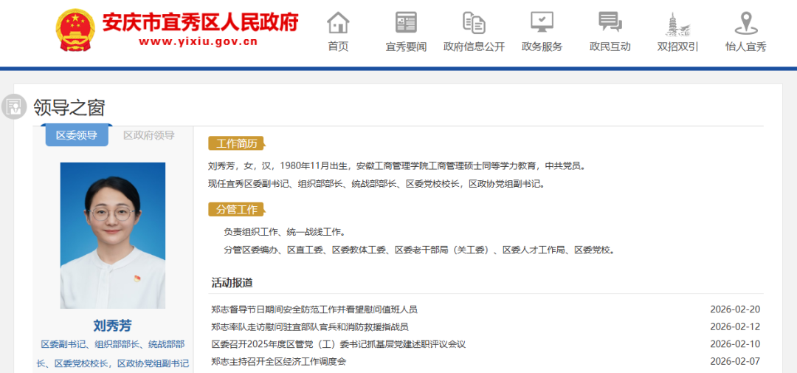The width and height of the screenshot is (797, 373).
Task: Open the 政府信息公开 menu label
Action: (474, 47)
